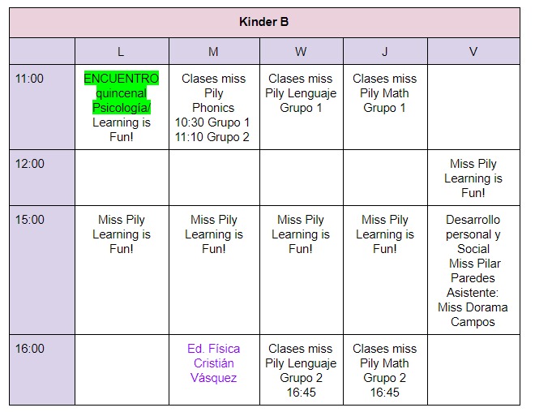Click the Kinder B title header
The height and width of the screenshot is (412, 535).
click(264, 23)
